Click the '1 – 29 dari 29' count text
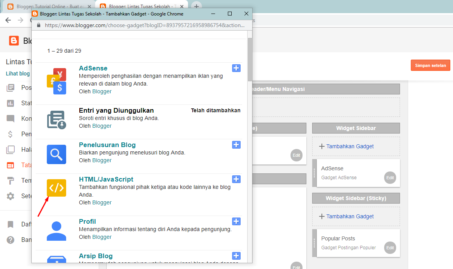 coord(64,51)
